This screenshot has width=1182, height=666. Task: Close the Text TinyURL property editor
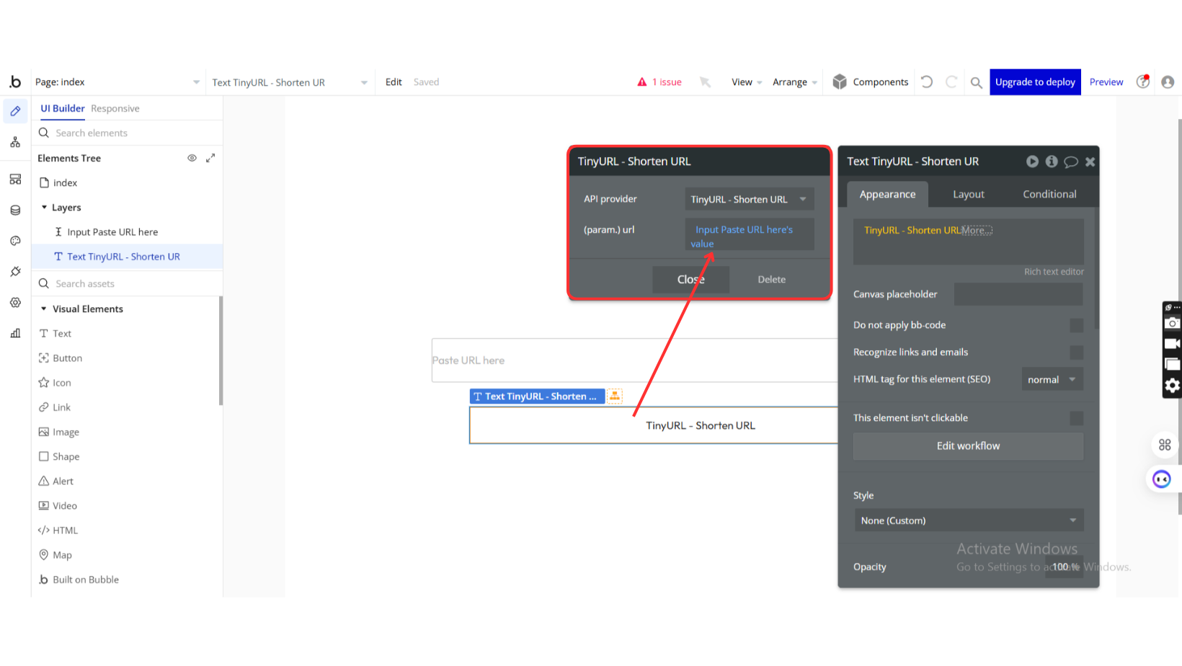coord(1090,162)
